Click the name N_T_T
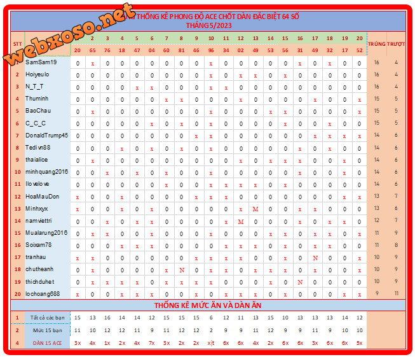This screenshot has height=357, width=415. [34, 87]
